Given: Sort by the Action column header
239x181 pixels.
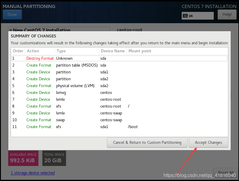Looking at the screenshot, I should pos(40,51).
